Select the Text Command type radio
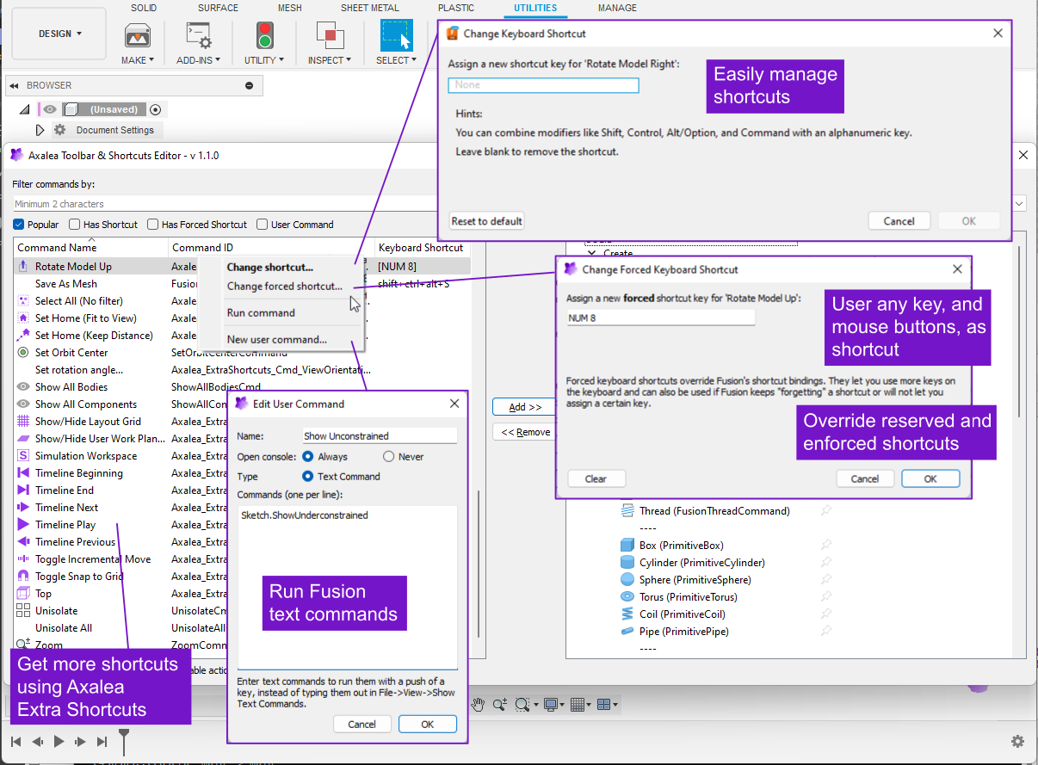1038x765 pixels. pos(308,477)
